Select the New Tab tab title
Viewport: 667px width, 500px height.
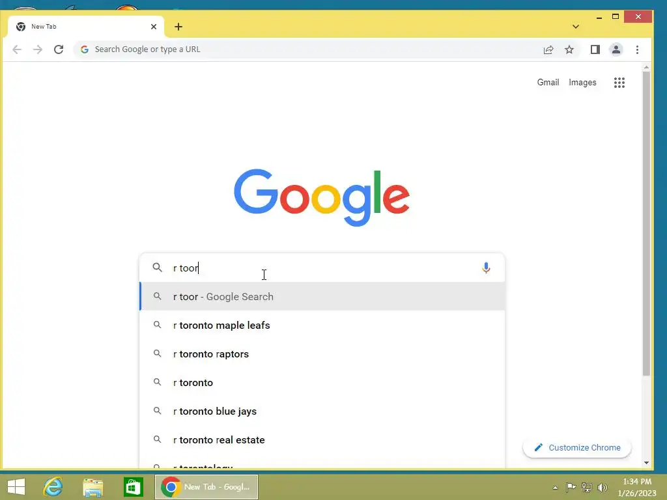(x=44, y=26)
